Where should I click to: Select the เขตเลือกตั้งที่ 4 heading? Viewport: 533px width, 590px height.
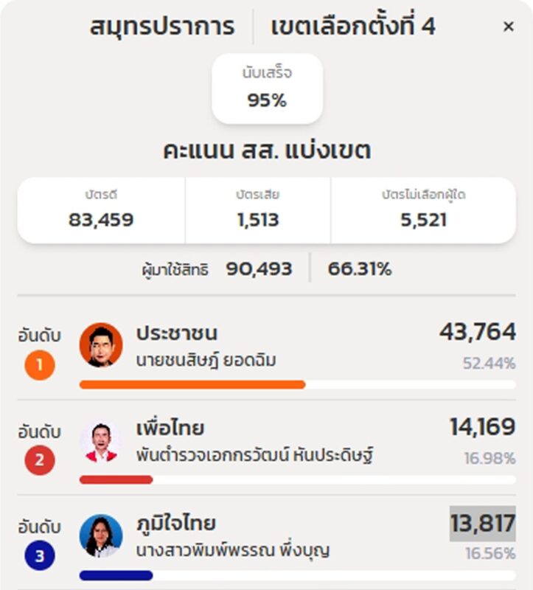coord(353,27)
